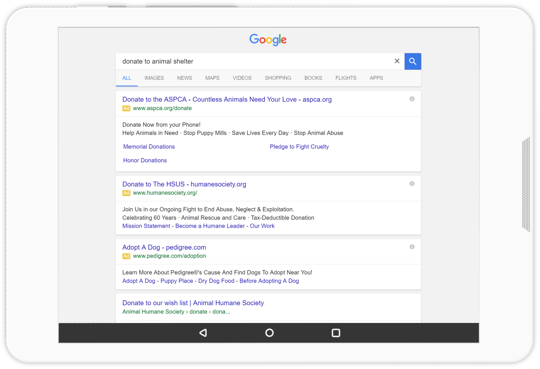Click the Ad badge beside humanesociety.org URL

tap(126, 193)
